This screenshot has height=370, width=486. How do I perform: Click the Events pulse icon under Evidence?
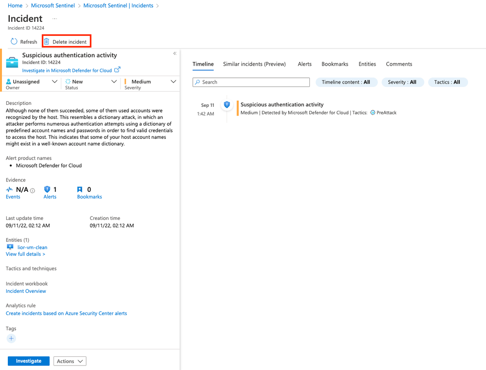click(9, 189)
